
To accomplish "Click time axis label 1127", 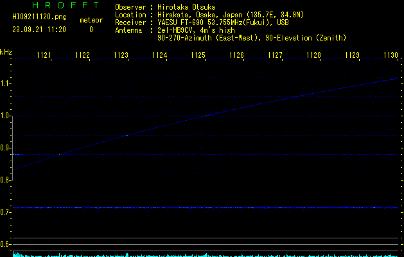I will click(x=275, y=55).
